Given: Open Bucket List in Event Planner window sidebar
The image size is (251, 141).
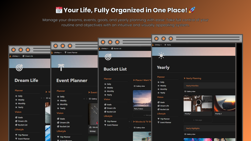Looking at the screenshot, I should [65, 127].
